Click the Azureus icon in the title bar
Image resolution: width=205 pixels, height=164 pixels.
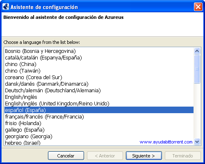coord(6,7)
